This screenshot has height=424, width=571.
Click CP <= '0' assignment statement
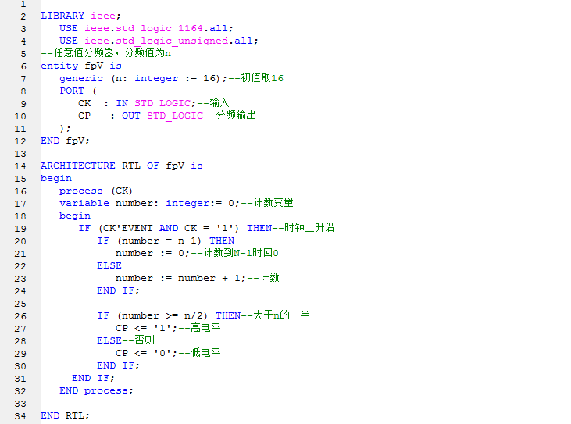[x=147, y=353]
